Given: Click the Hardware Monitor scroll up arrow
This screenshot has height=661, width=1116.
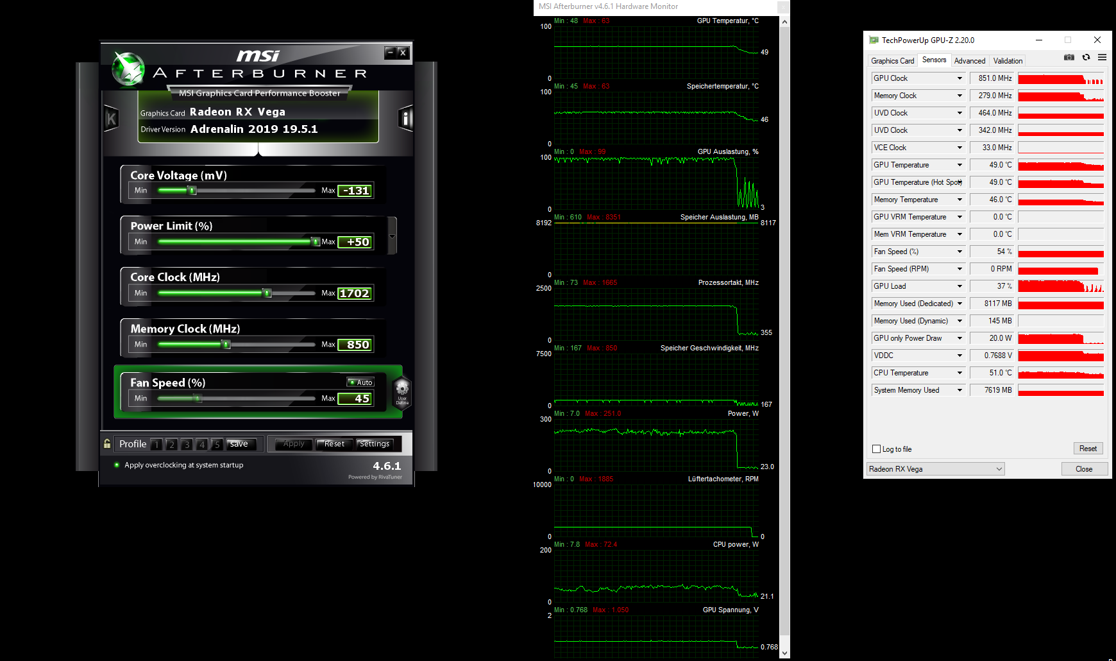Looking at the screenshot, I should coord(785,22).
